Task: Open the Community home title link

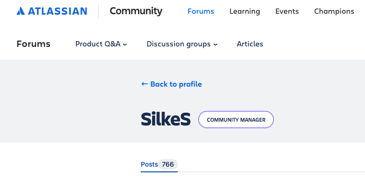Action: pyautogui.click(x=136, y=11)
